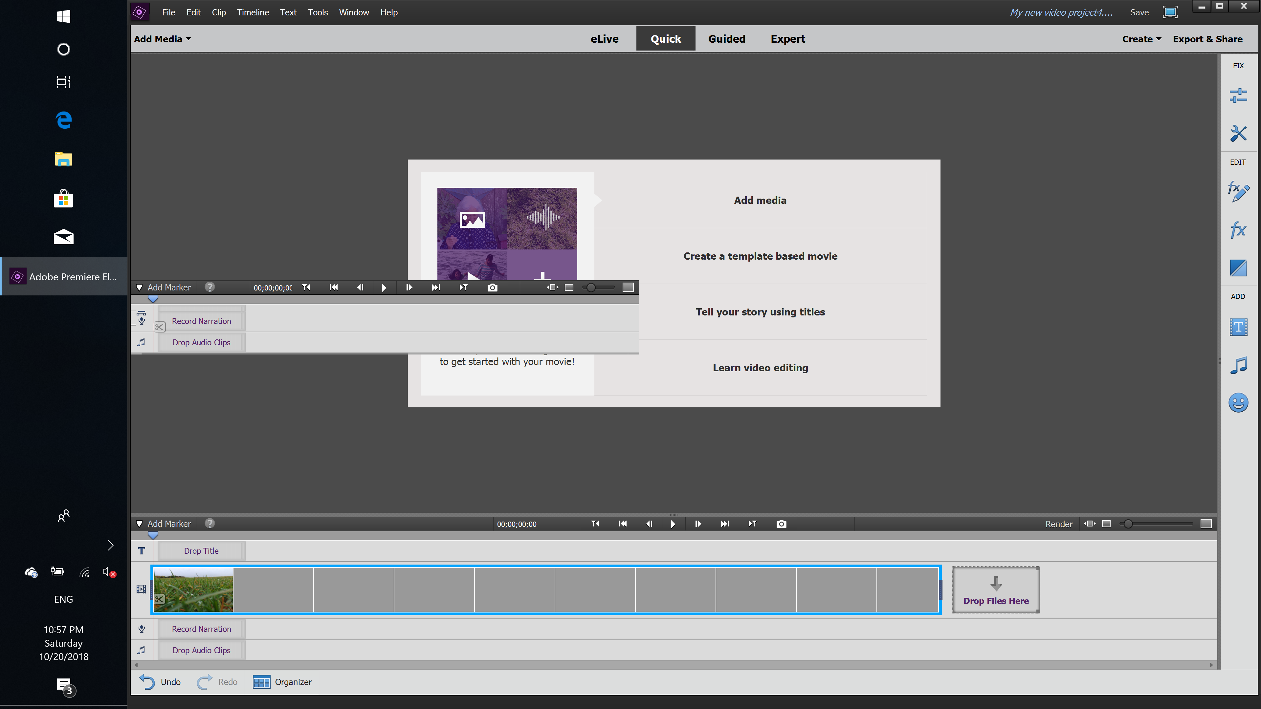Click the muted volume tray icon
The height and width of the screenshot is (709, 1261).
click(109, 571)
